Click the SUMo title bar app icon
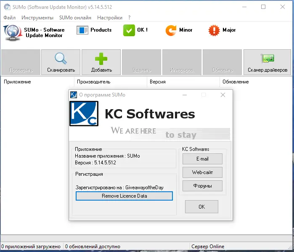Image resolution: width=294 pixels, height=252 pixels. tap(7, 7)
